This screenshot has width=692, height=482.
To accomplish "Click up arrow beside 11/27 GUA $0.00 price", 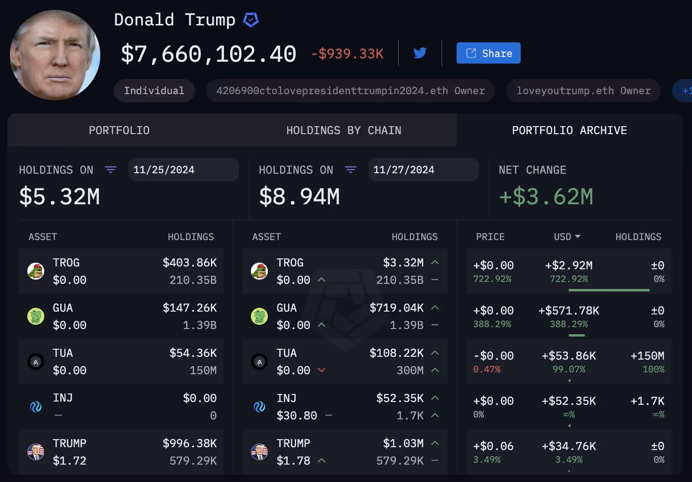I will (322, 325).
